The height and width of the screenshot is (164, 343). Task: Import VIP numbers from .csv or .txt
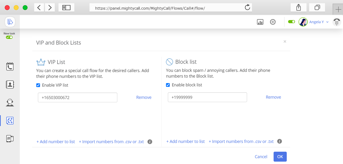pos(111,141)
